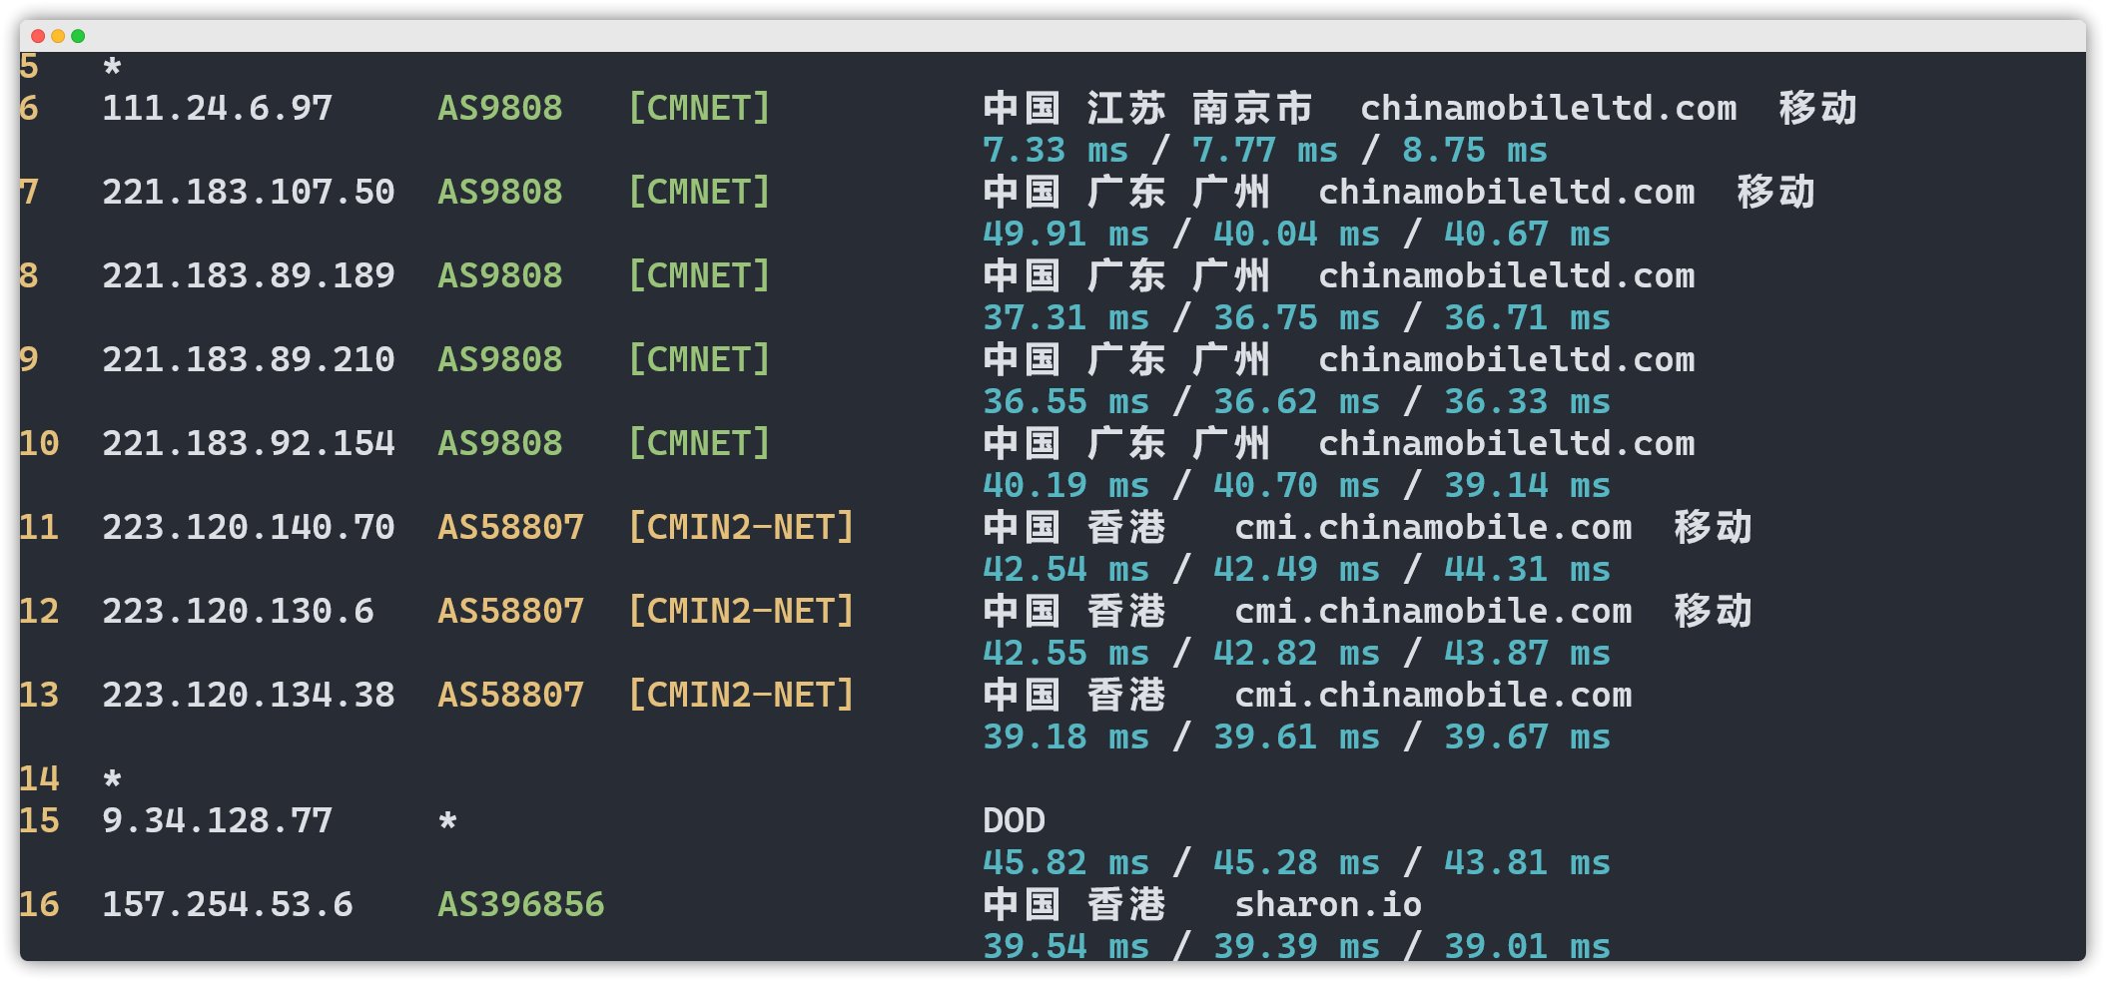The image size is (2106, 981).
Task: Select IP address 221.183.92.154
Action: click(249, 443)
